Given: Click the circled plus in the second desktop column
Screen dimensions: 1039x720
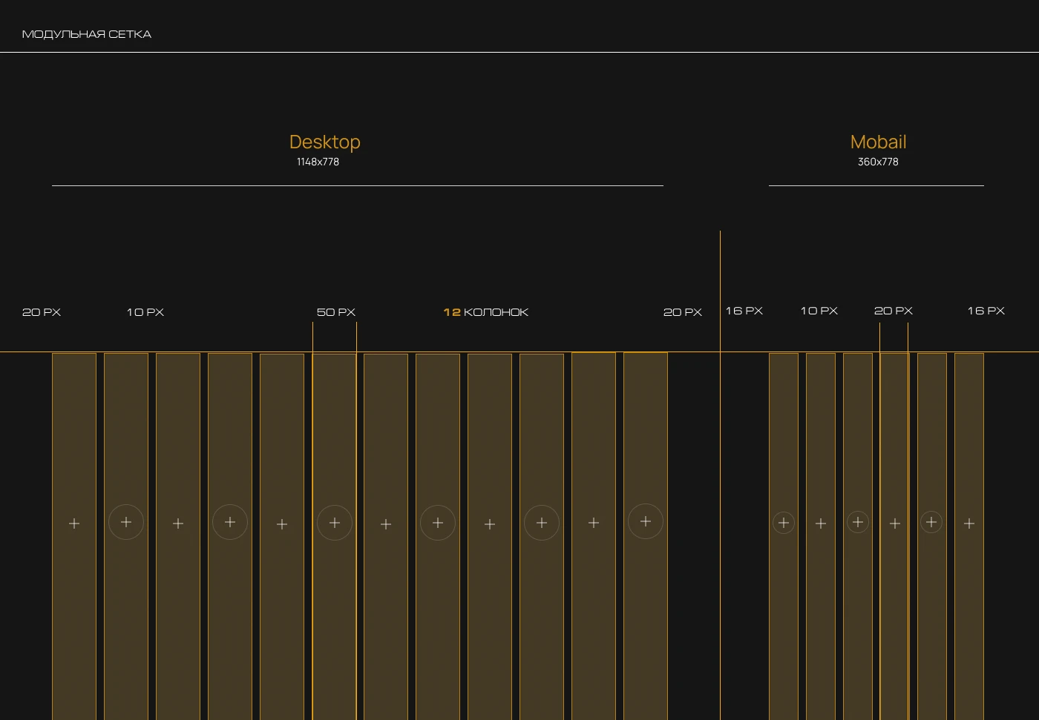Looking at the screenshot, I should 126,522.
